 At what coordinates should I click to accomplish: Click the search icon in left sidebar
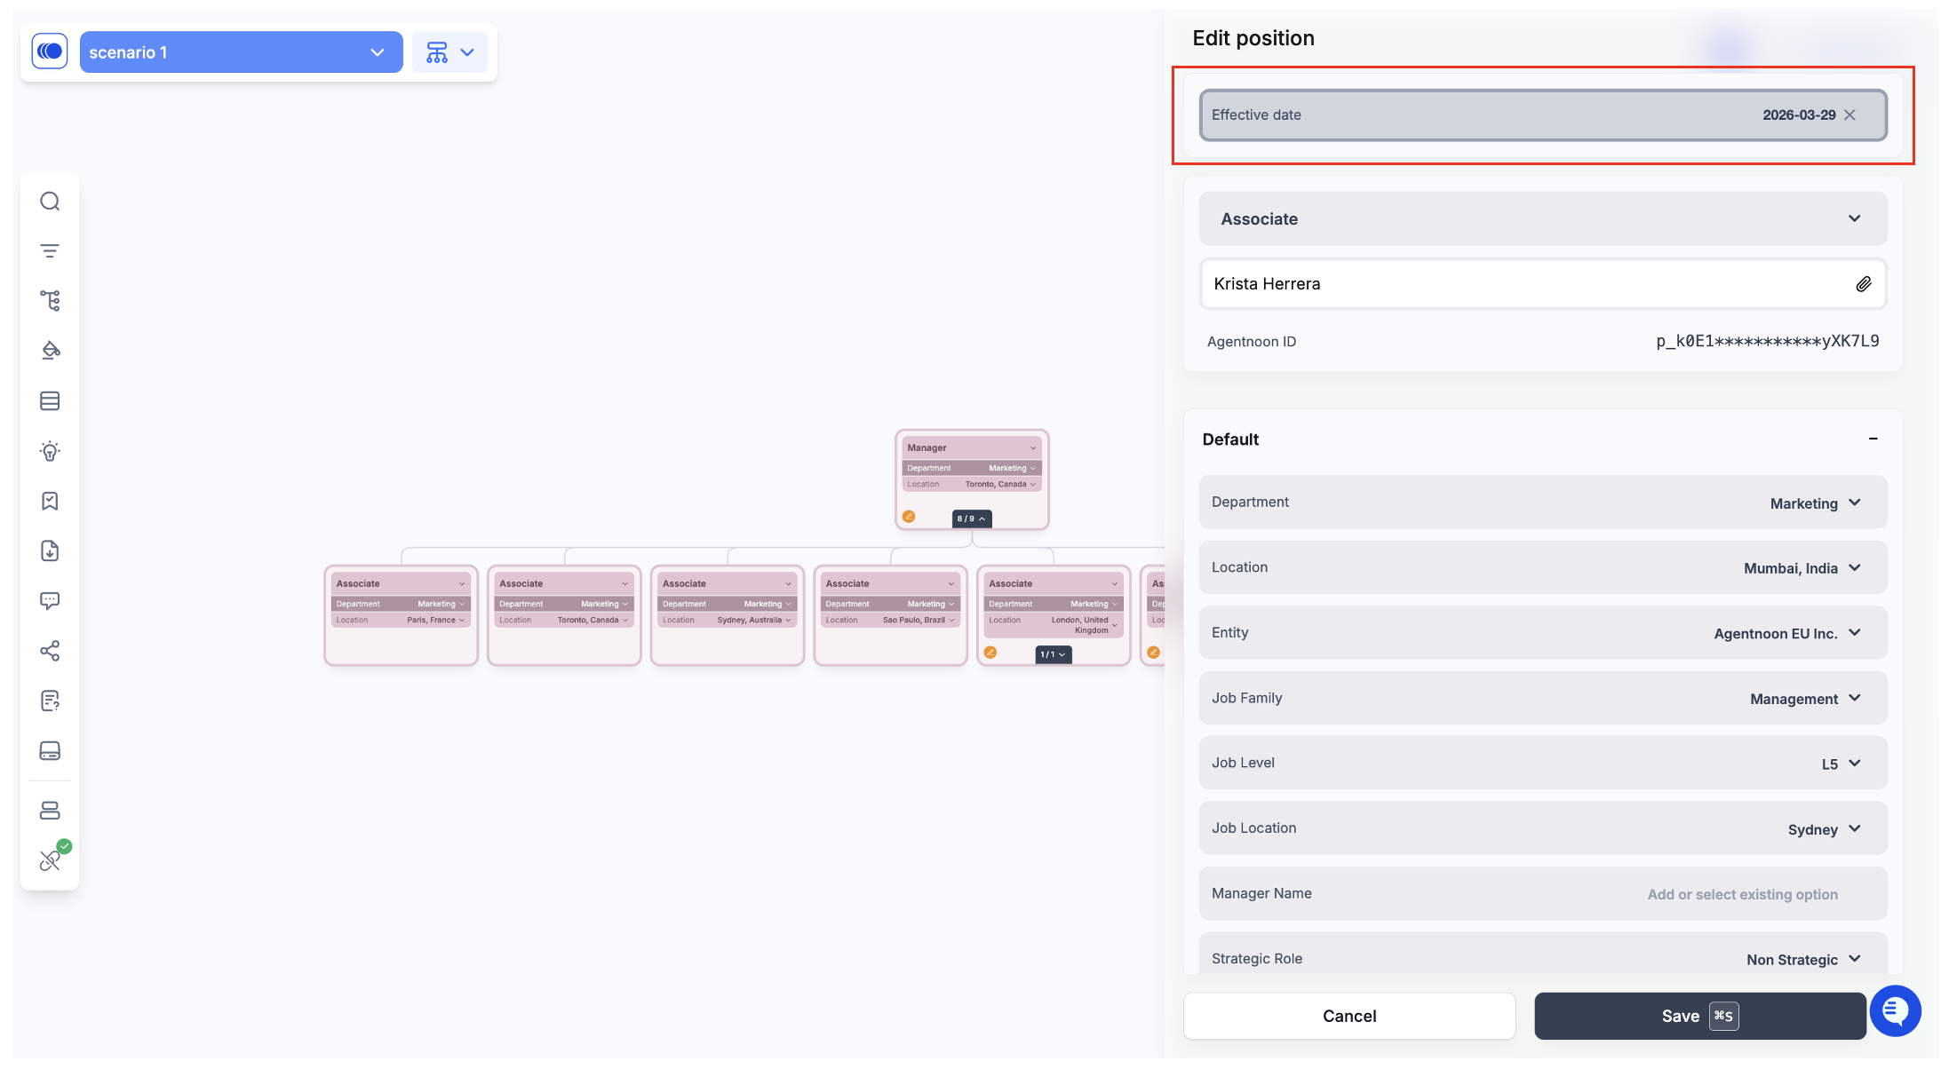(50, 202)
